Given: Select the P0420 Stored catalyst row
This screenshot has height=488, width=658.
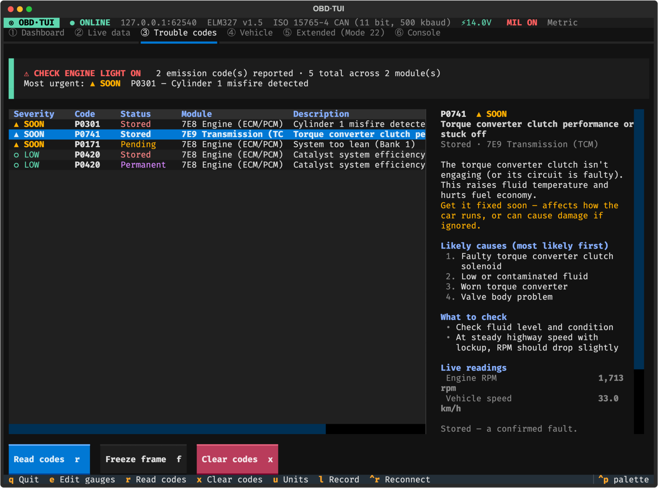Looking at the screenshot, I should (217, 155).
